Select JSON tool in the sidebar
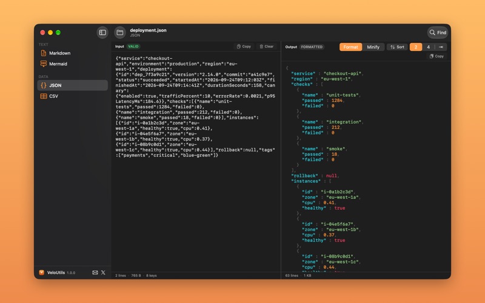Screen dimensions: 485x303 pos(72,85)
